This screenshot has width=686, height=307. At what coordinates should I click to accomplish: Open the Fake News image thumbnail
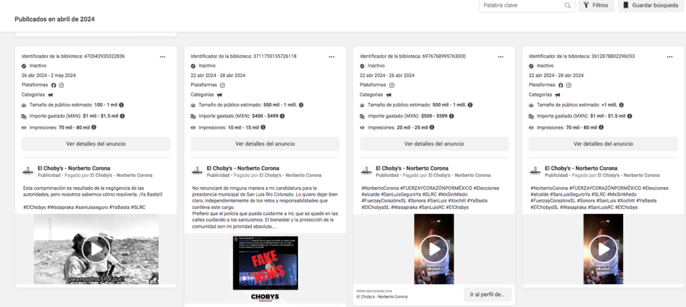265,261
